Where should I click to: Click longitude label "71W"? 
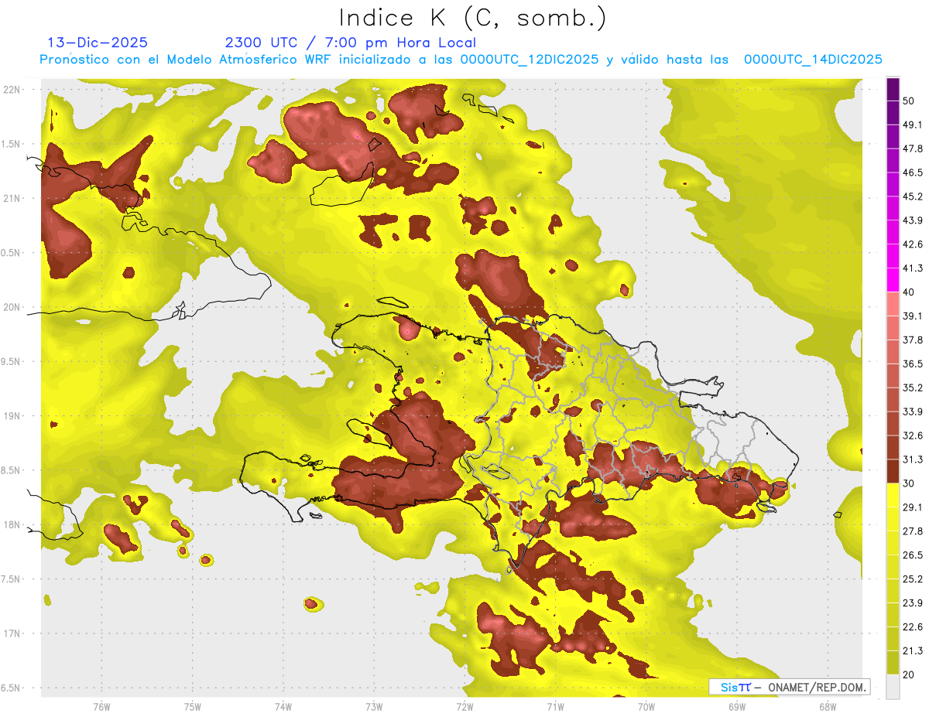tap(555, 706)
